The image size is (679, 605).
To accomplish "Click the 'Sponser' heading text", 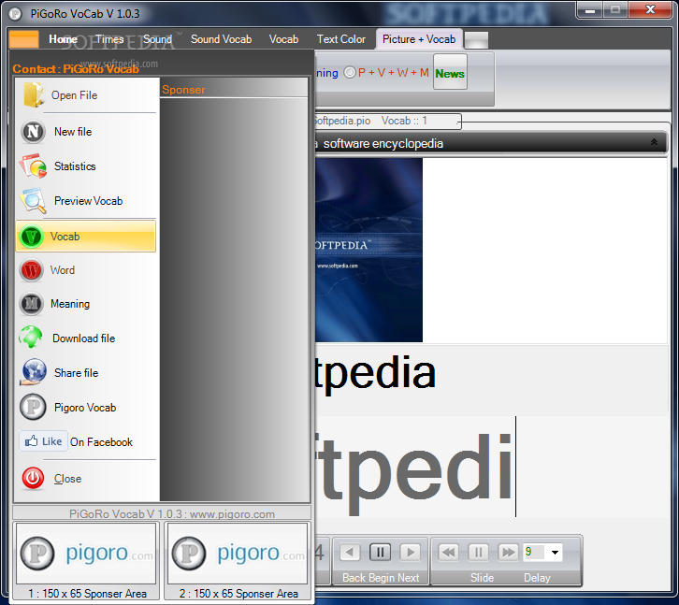I will (183, 90).
